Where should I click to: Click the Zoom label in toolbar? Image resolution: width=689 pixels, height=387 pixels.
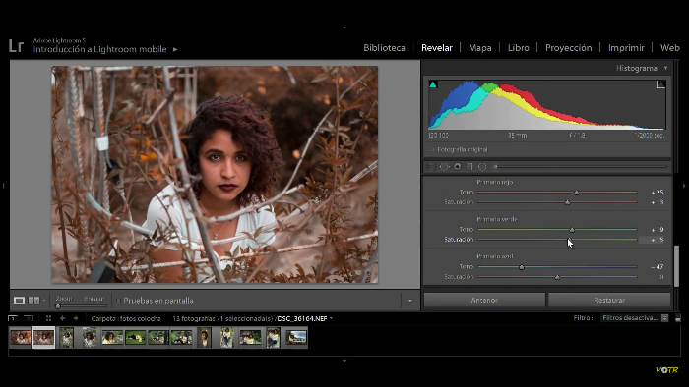[x=64, y=299]
